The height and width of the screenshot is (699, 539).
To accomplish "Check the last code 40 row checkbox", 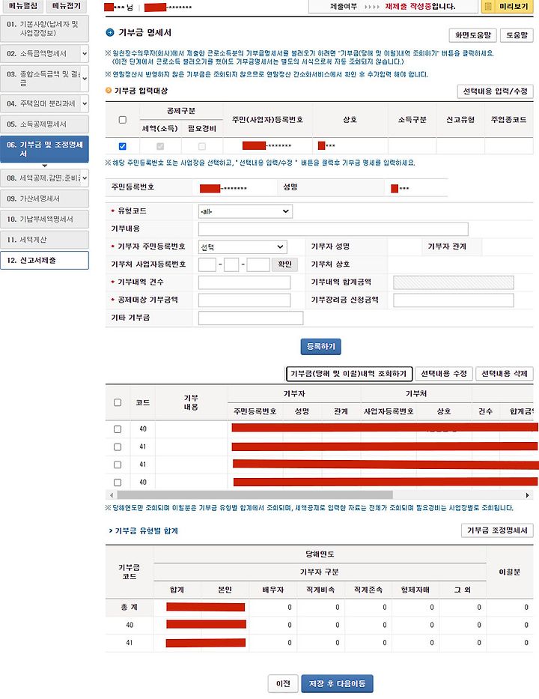I will click(118, 482).
